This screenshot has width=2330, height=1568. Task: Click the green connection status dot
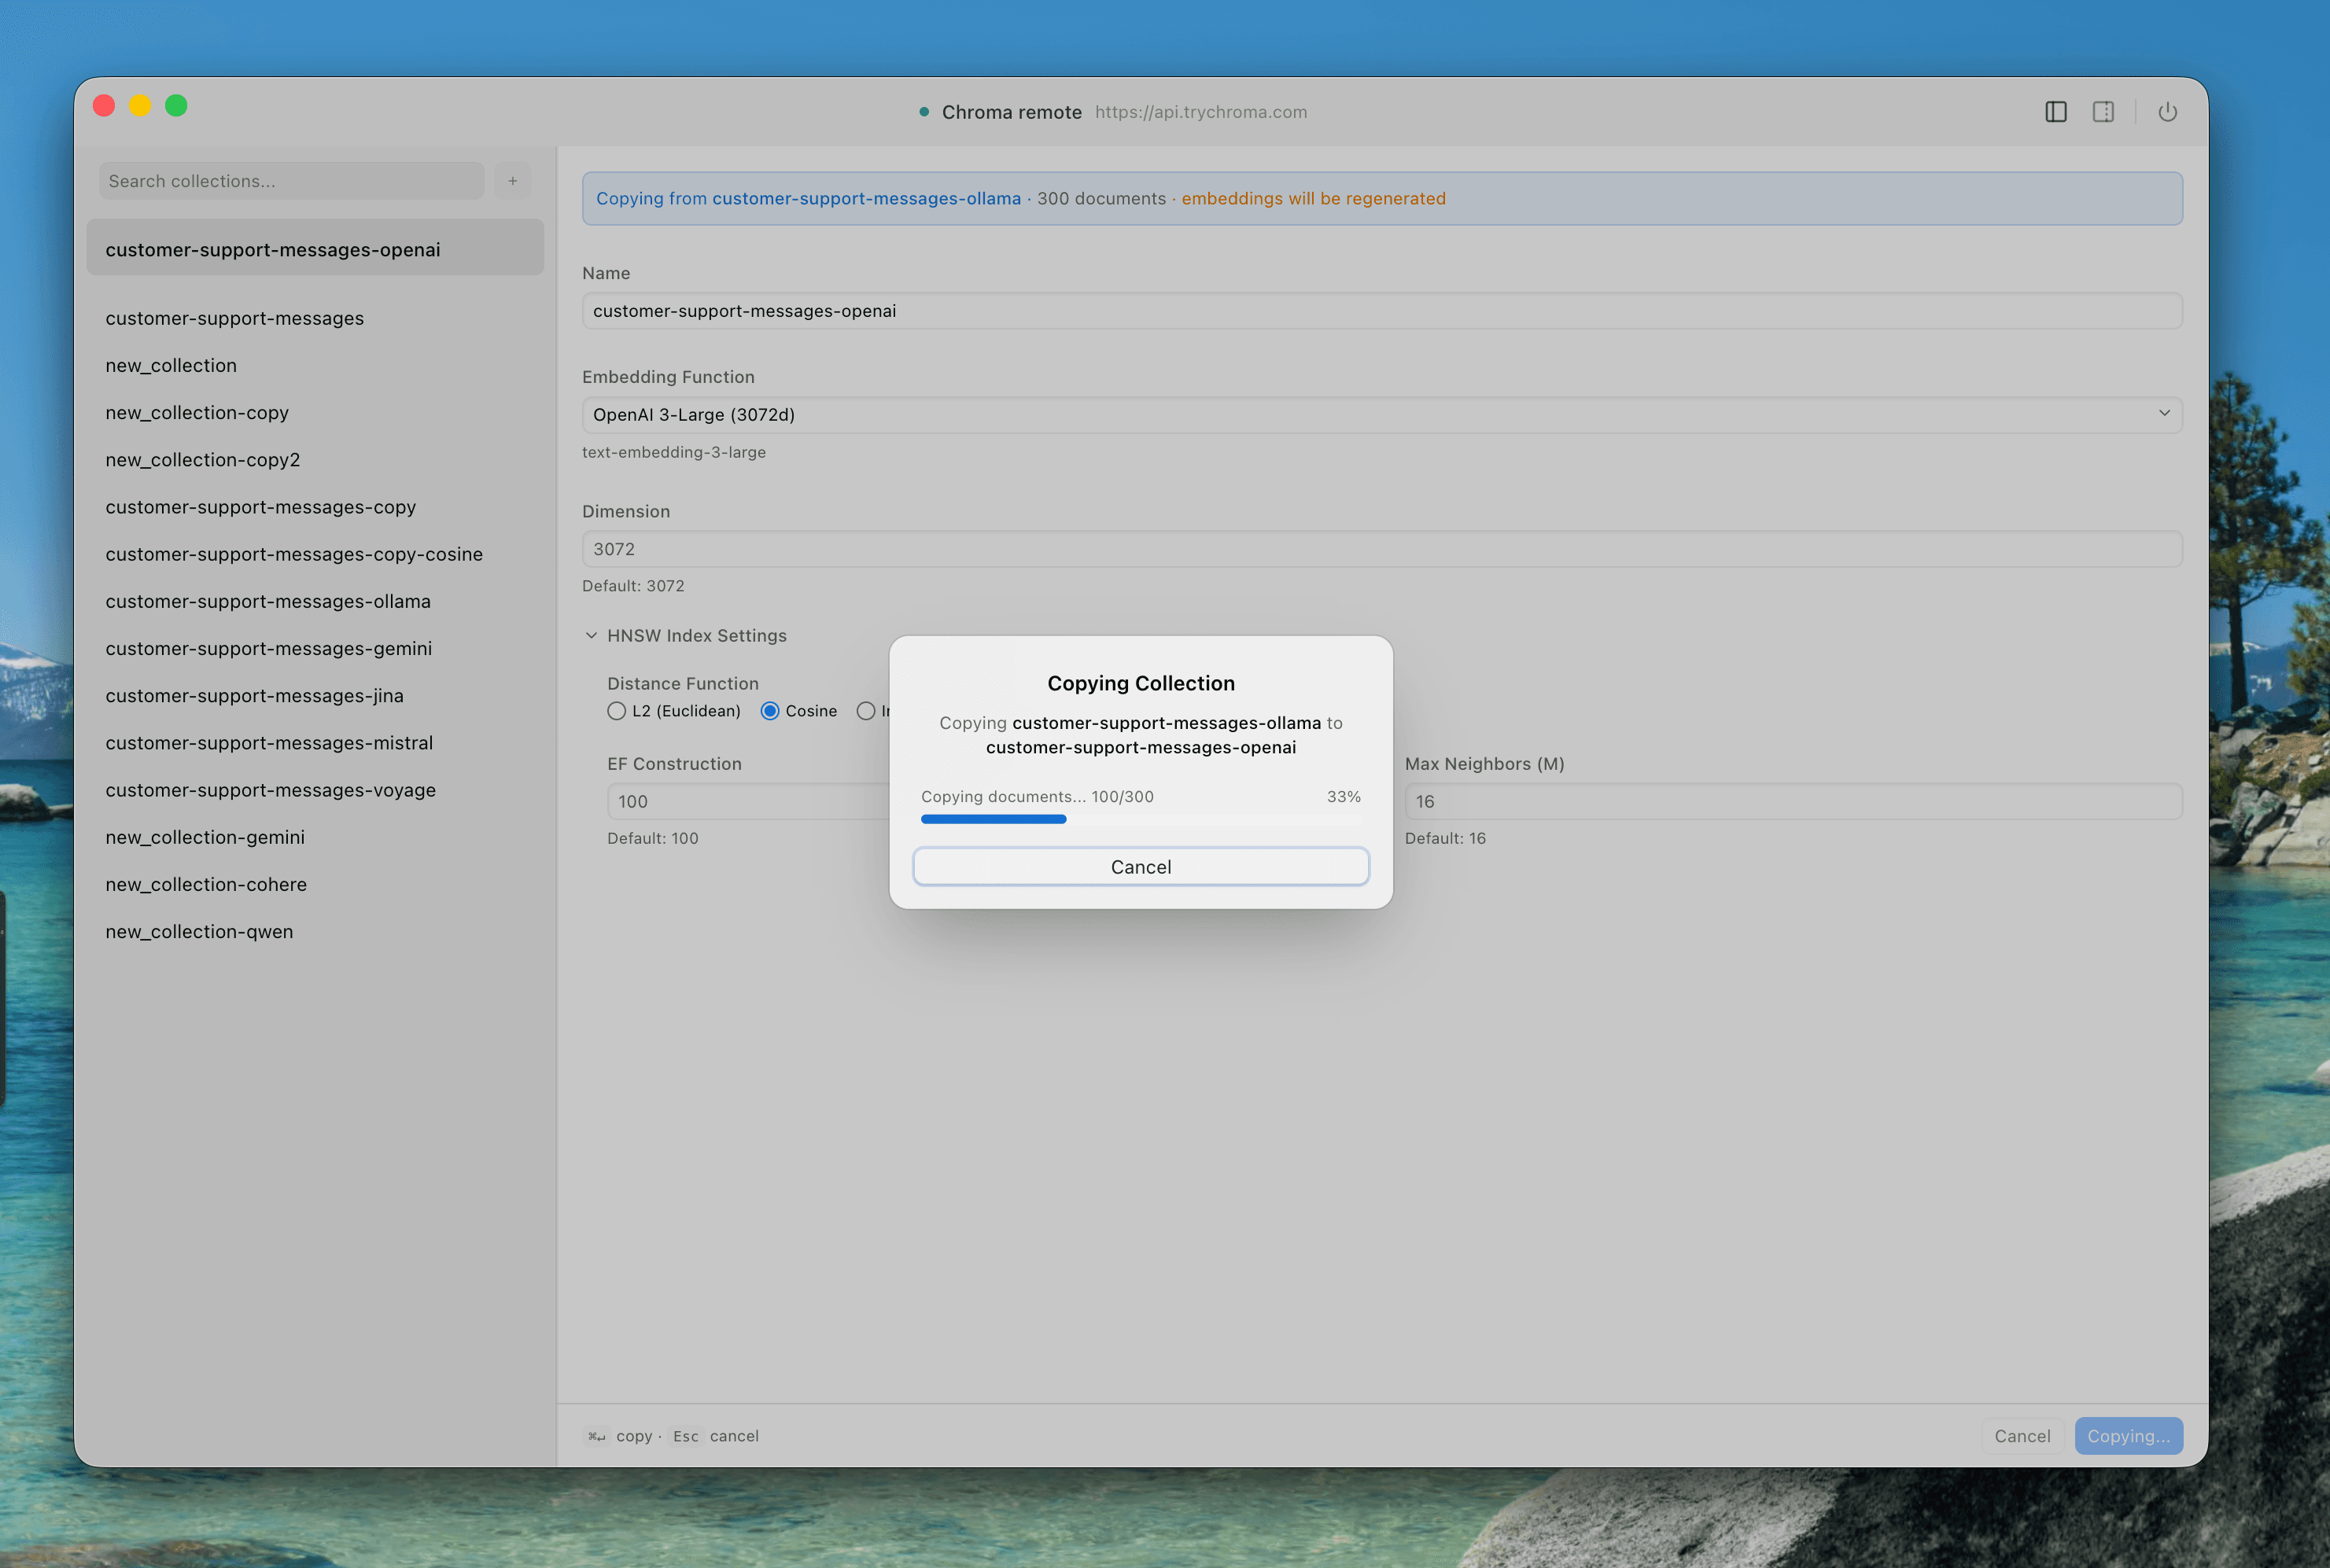click(924, 112)
